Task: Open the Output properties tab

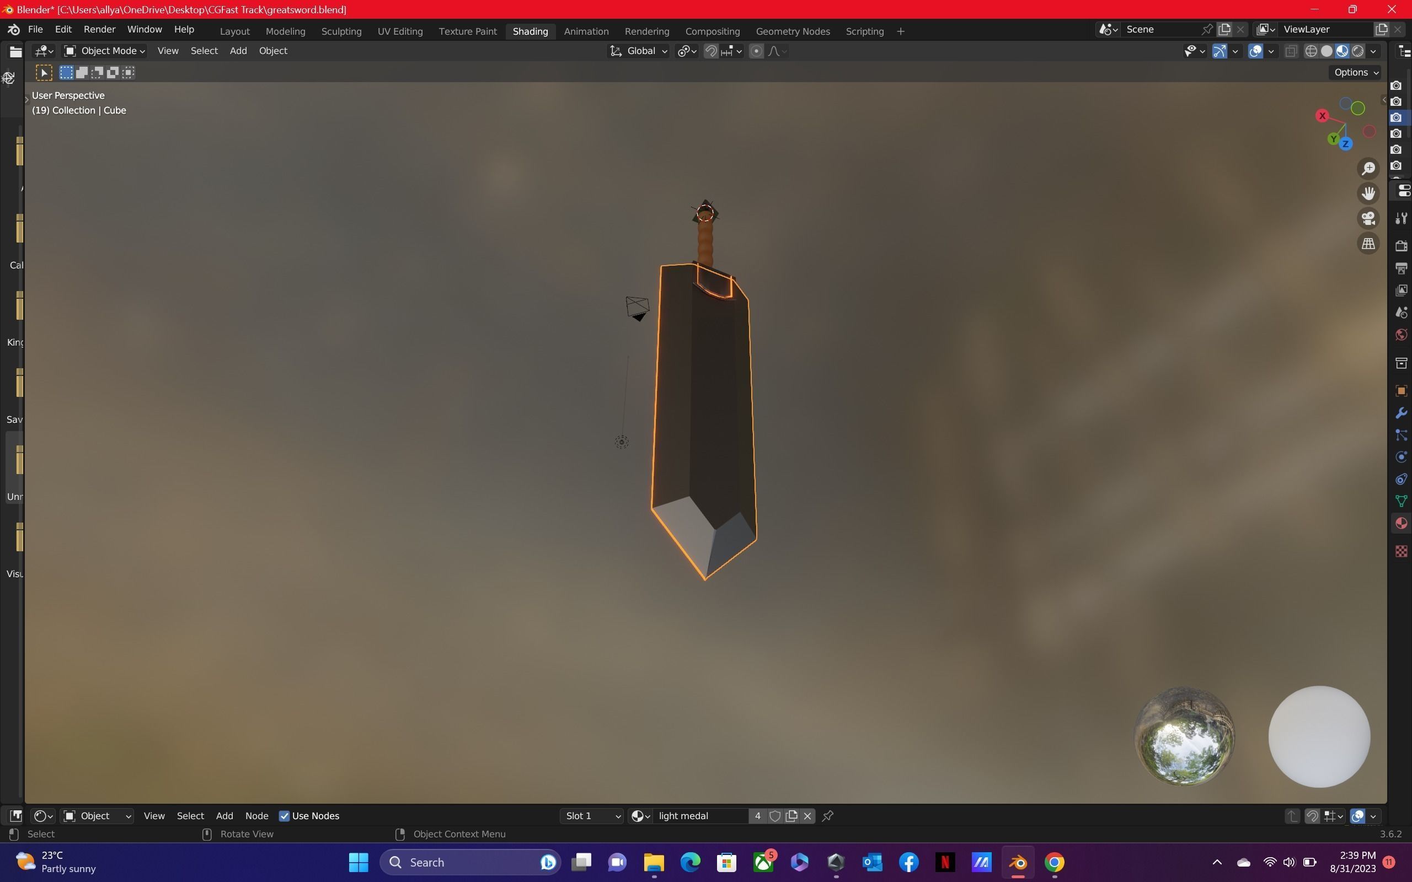Action: (1401, 268)
